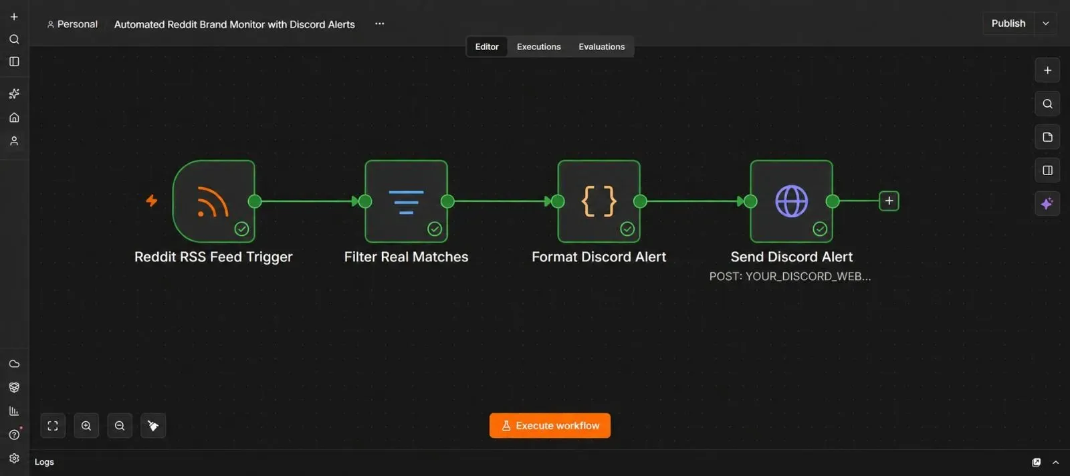Open the person icon in the left sidebar
Viewport: 1070px width, 476px height.
[x=14, y=141]
